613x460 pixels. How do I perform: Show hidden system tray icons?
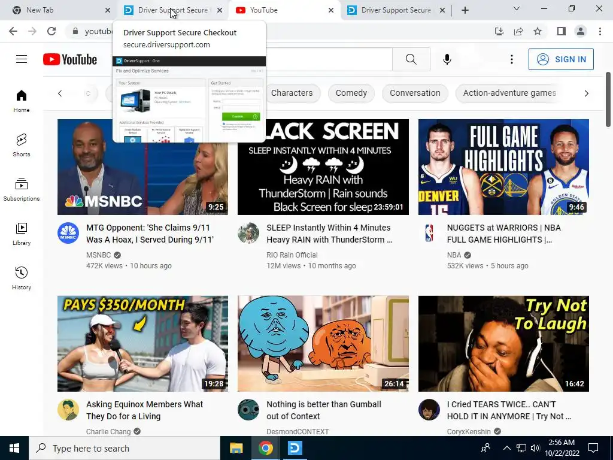[506, 448]
